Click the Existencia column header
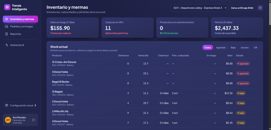Viewport: 271px width, 130px height. pos(123,55)
